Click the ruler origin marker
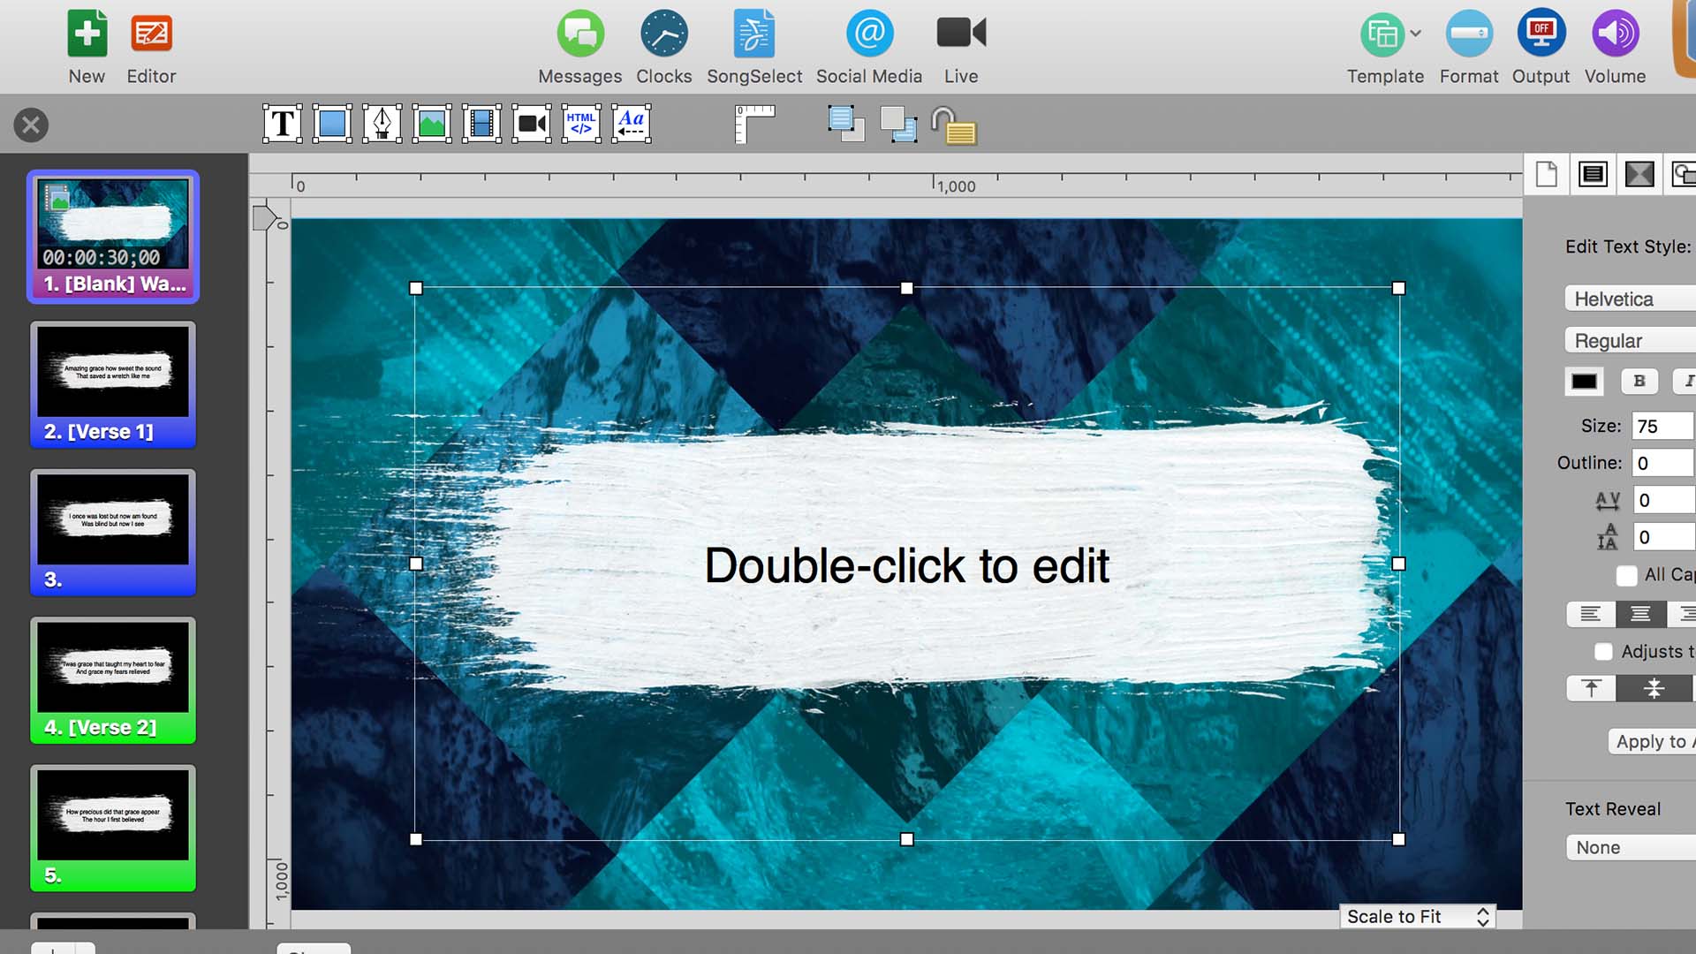The width and height of the screenshot is (1696, 954). pos(264,217)
